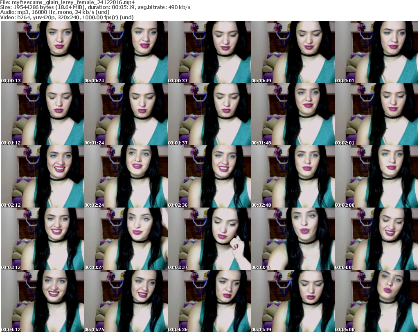
Task: Choose the frame stamped 00:01:48
Action: pos(293,114)
